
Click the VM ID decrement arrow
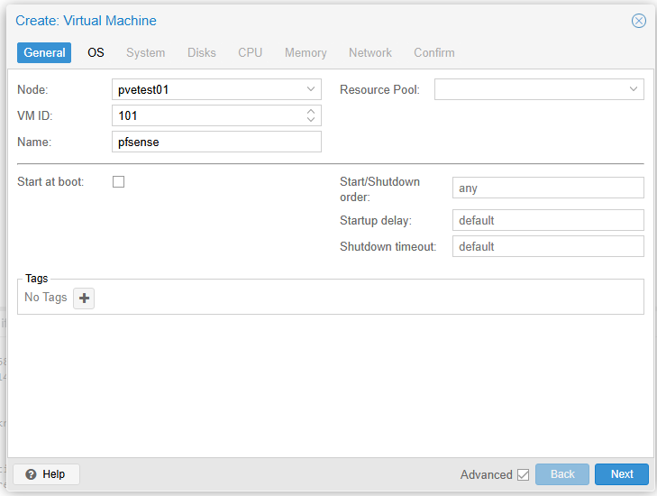click(x=311, y=120)
